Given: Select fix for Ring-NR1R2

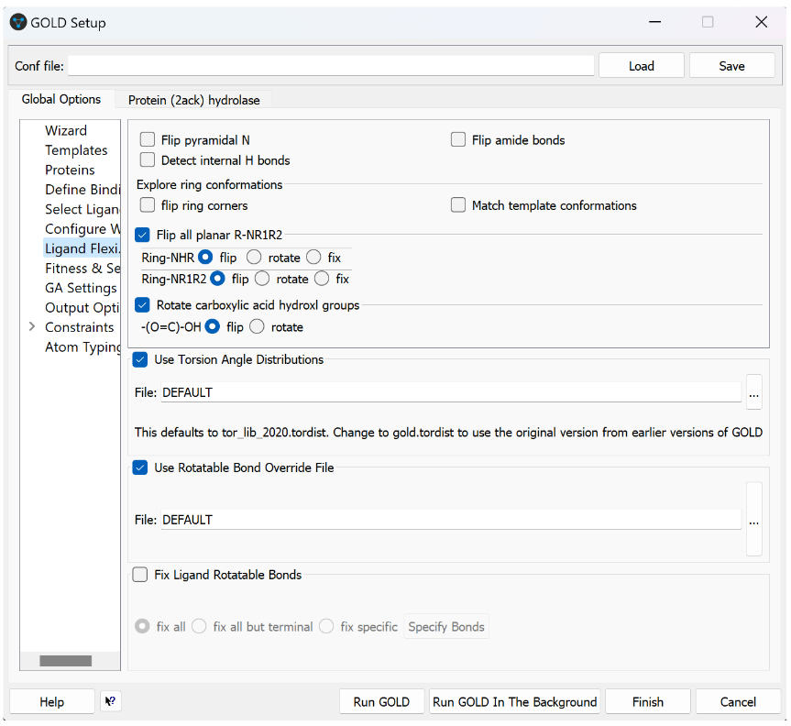Looking at the screenshot, I should tap(322, 279).
